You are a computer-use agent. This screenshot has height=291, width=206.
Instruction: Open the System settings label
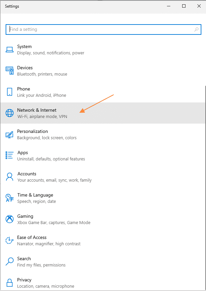[24, 47]
